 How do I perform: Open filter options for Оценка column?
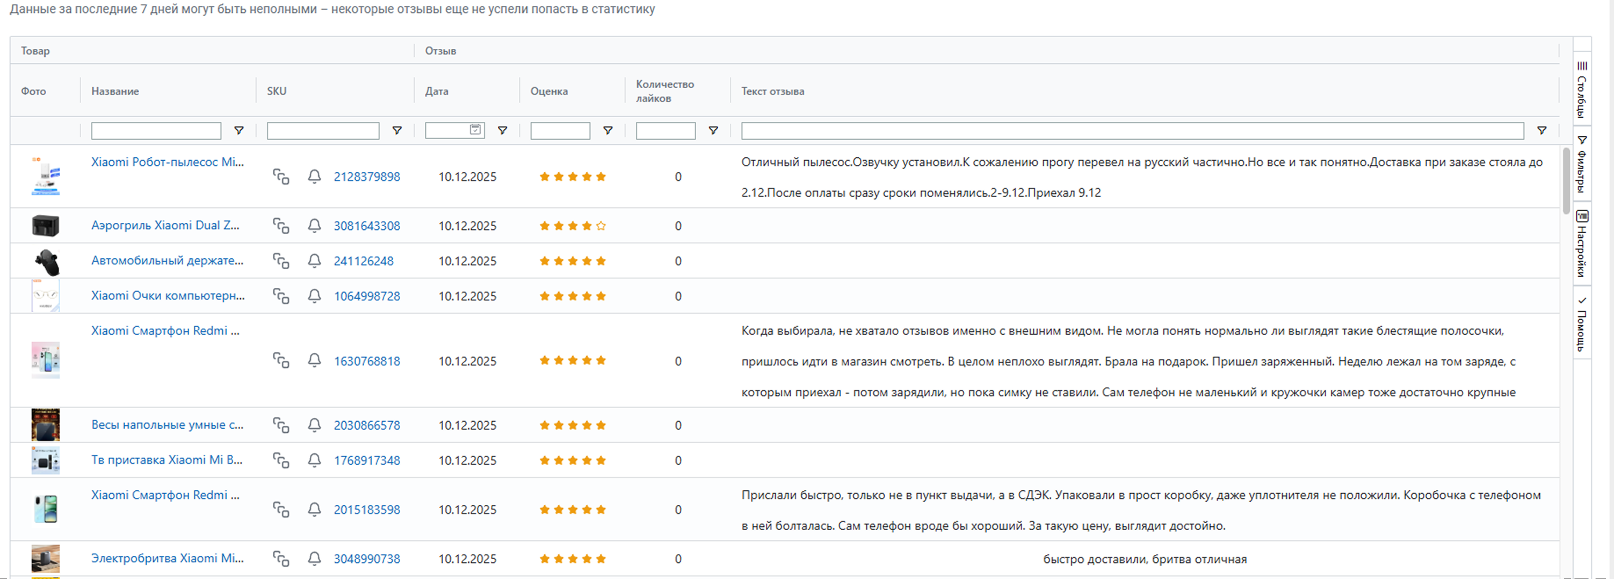(608, 130)
